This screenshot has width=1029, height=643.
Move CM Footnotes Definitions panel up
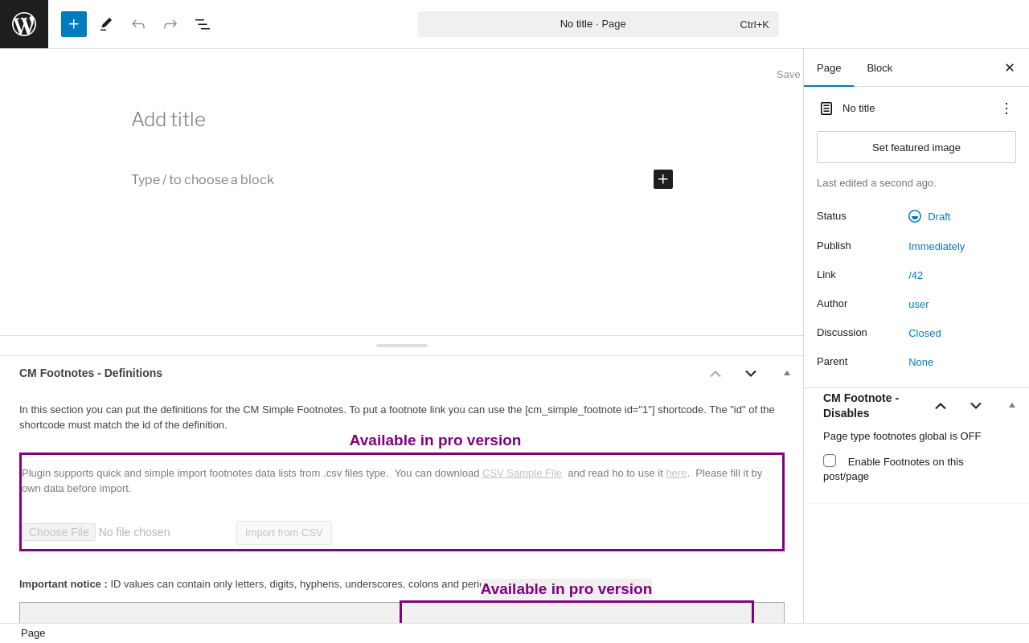click(715, 374)
